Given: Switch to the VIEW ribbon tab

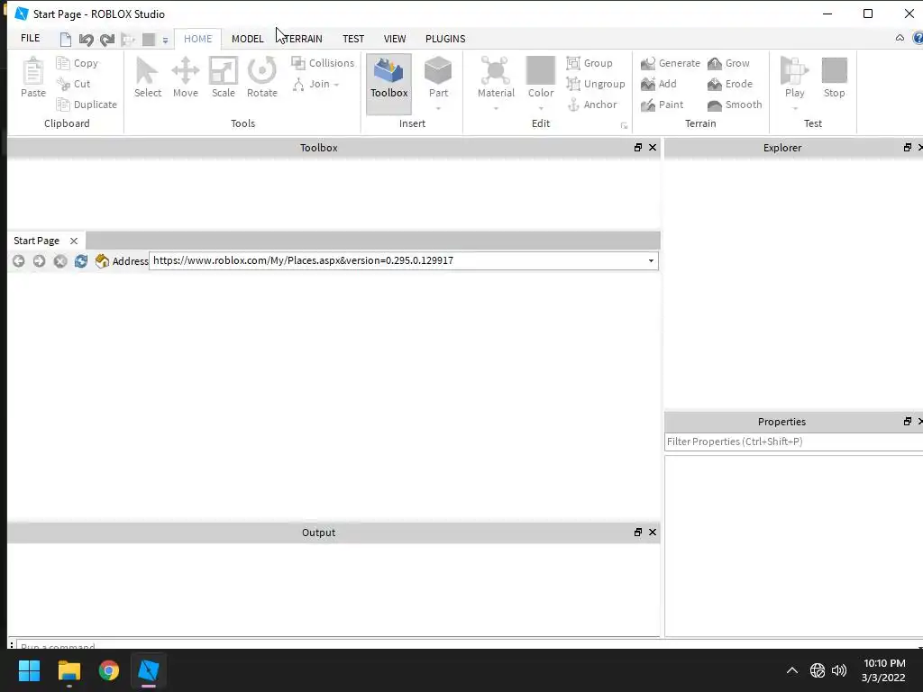Looking at the screenshot, I should [x=395, y=39].
